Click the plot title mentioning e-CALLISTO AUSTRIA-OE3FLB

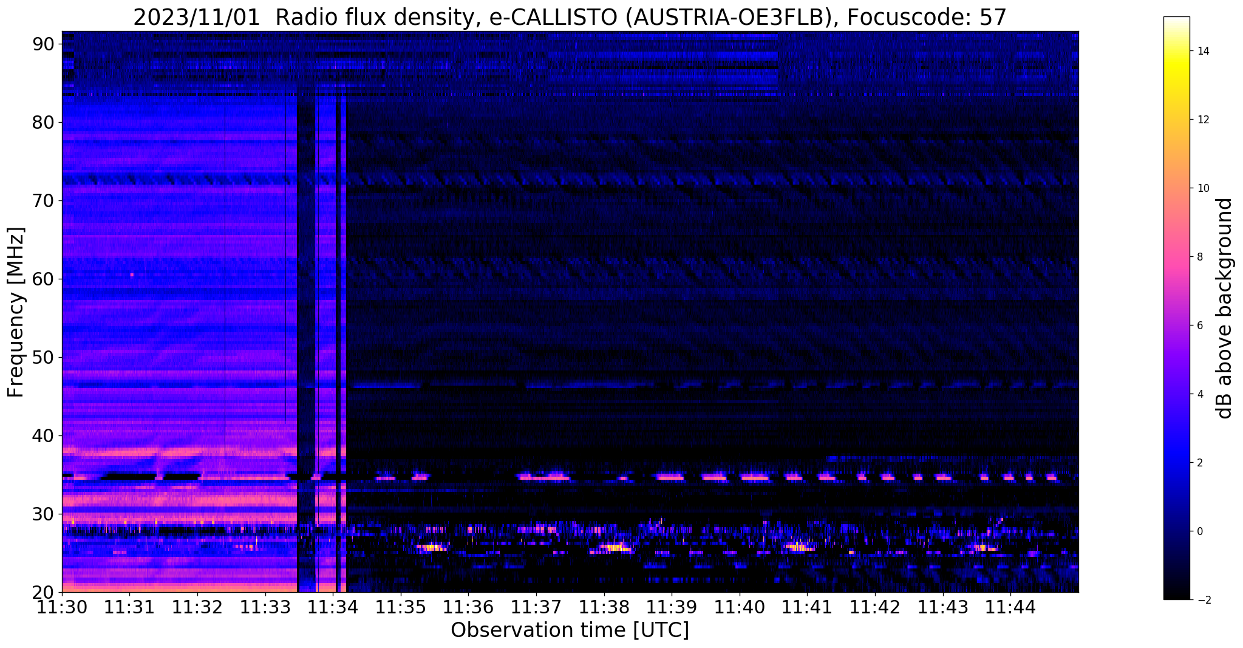(570, 16)
